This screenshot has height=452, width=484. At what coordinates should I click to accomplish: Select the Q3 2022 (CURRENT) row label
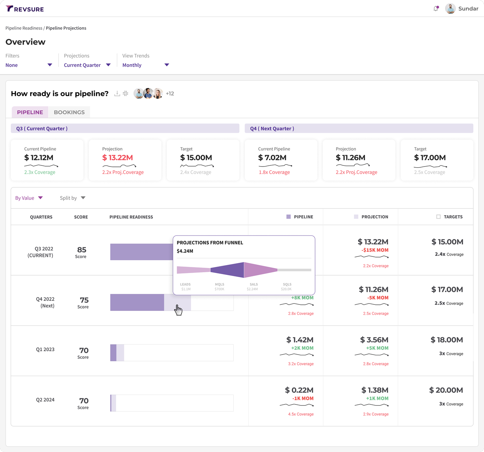[40, 252]
